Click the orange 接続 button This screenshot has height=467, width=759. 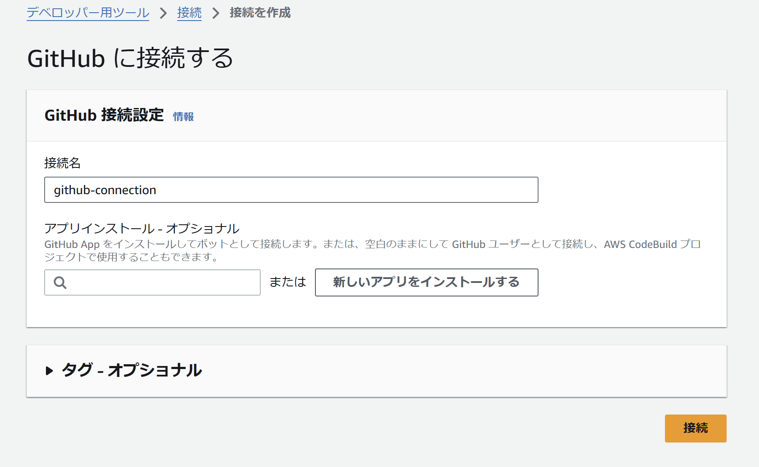coord(696,429)
